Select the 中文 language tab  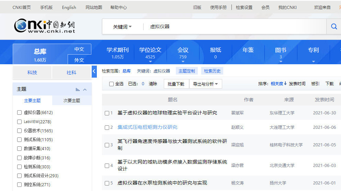point(79,49)
